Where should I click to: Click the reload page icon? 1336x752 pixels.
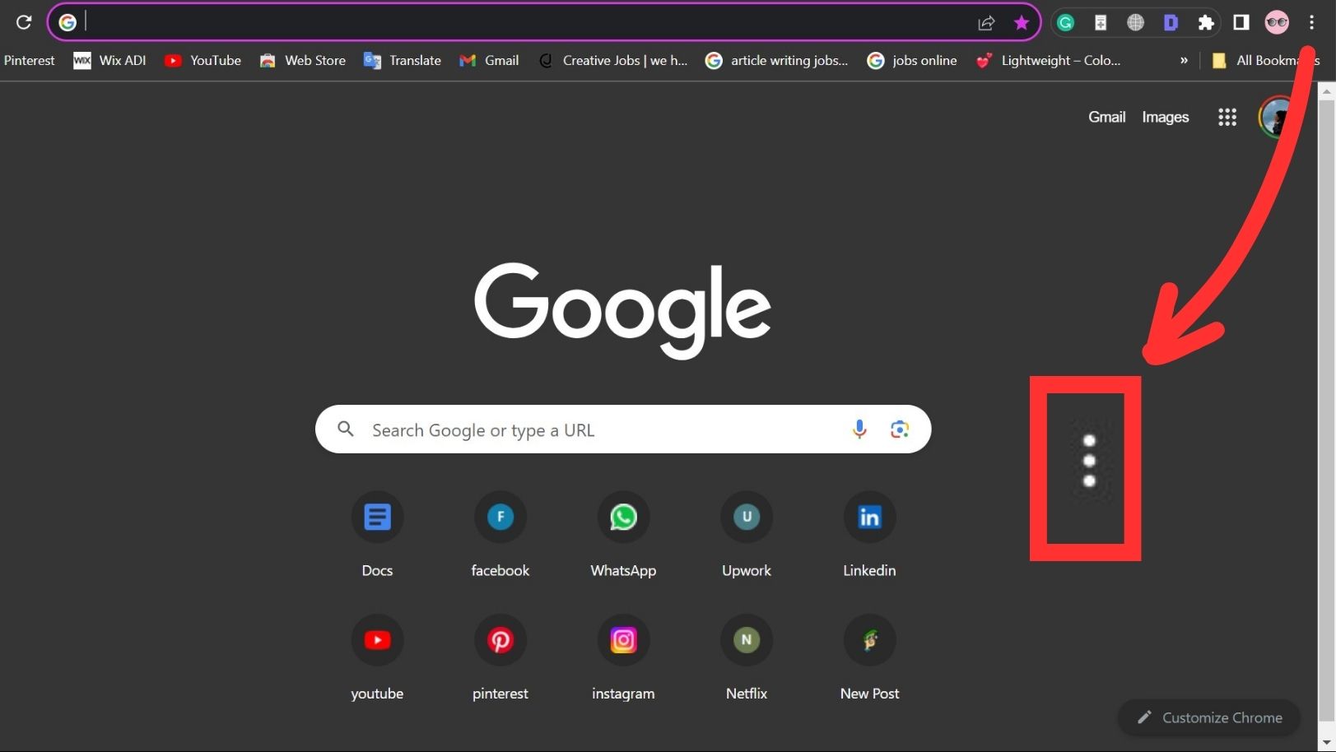click(24, 22)
